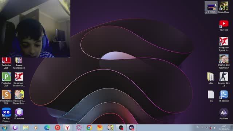Open the media player taskbar icon

(36, 128)
